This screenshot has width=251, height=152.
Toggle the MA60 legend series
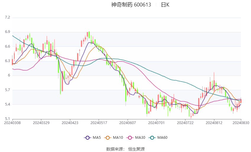coord(158,138)
